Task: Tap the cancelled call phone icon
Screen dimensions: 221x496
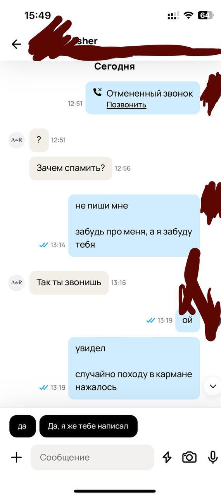Action: (x=97, y=92)
